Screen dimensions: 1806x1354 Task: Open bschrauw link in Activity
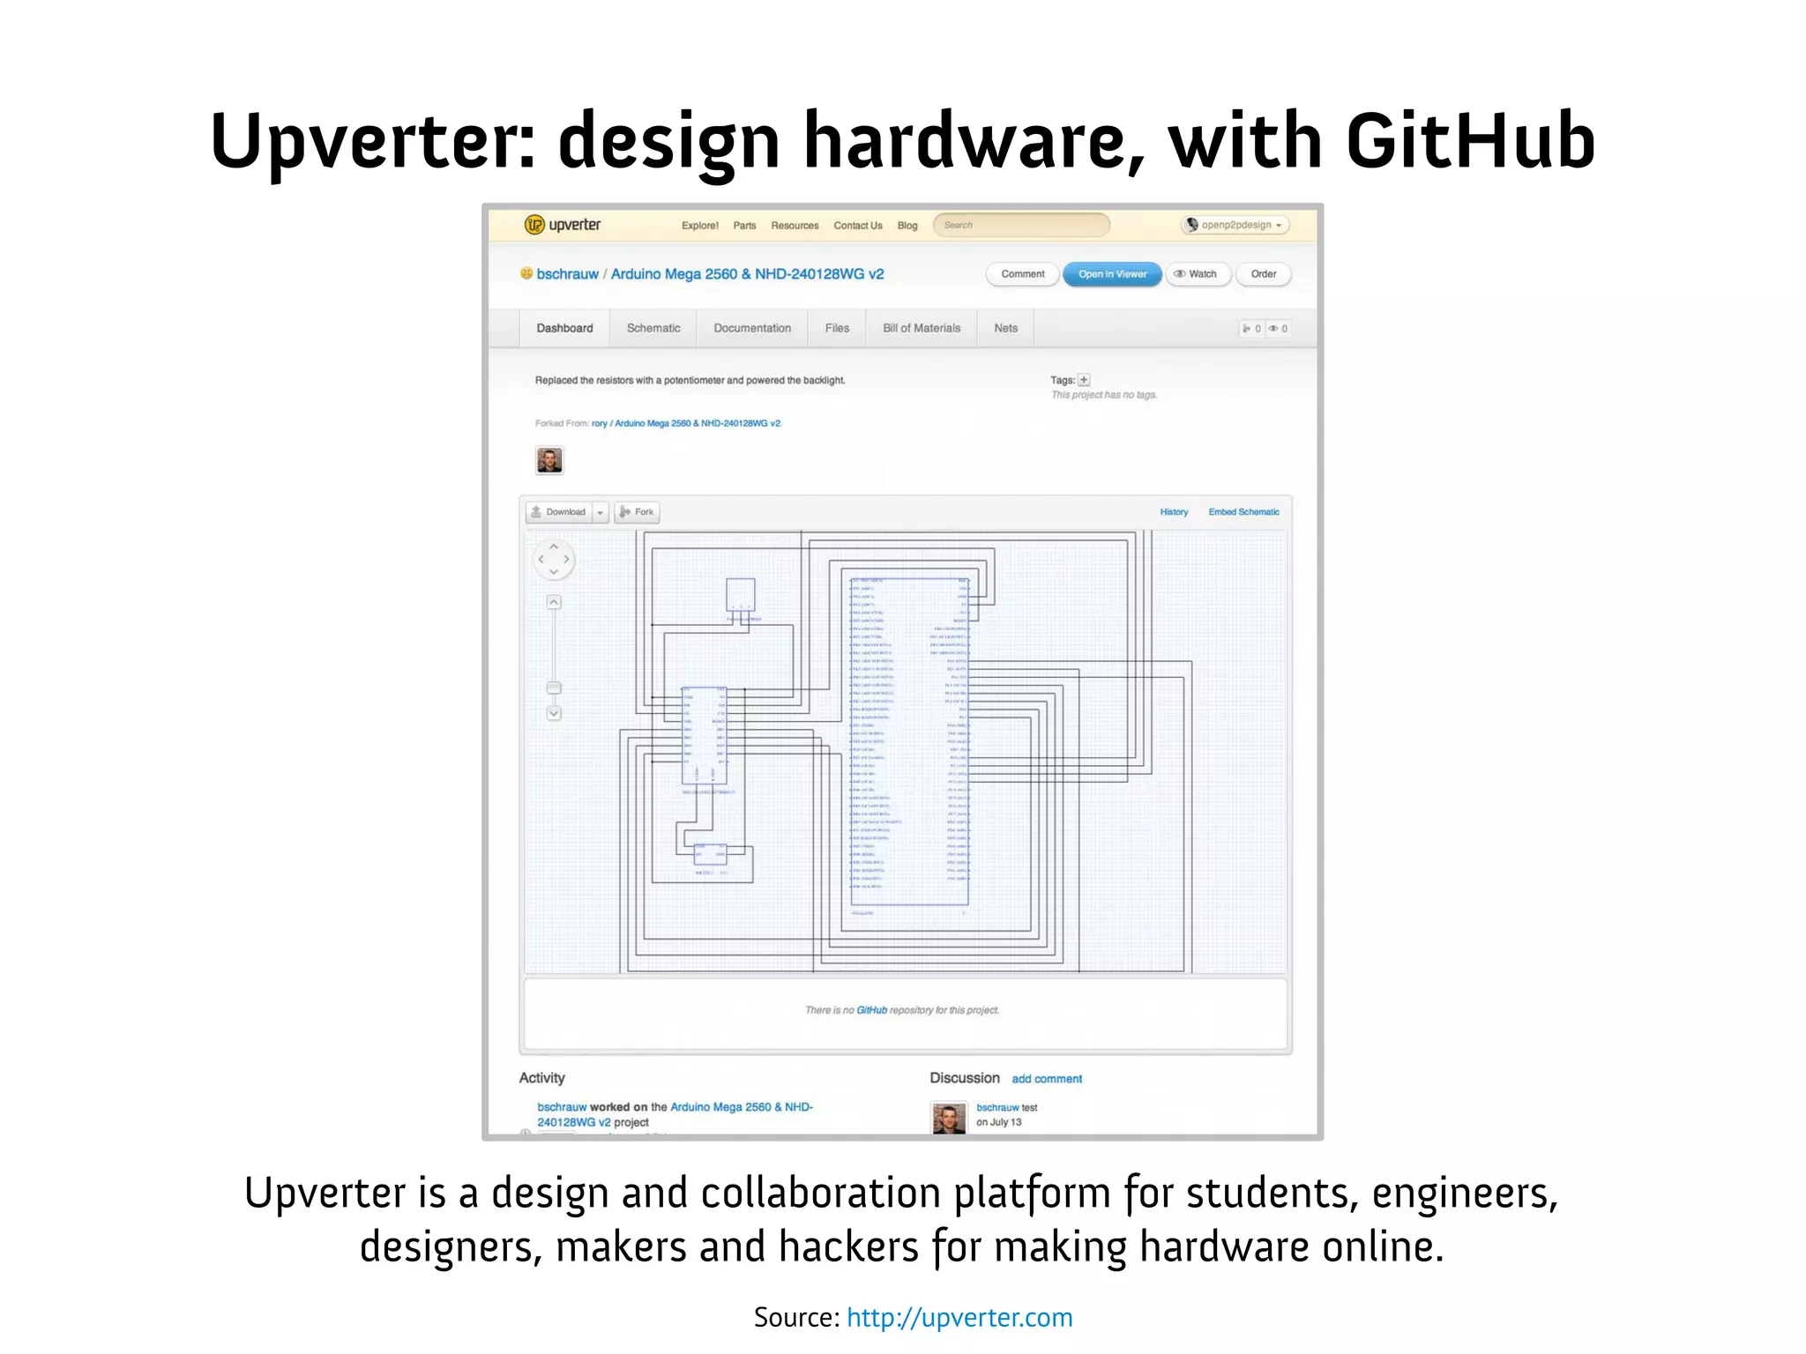click(562, 1107)
